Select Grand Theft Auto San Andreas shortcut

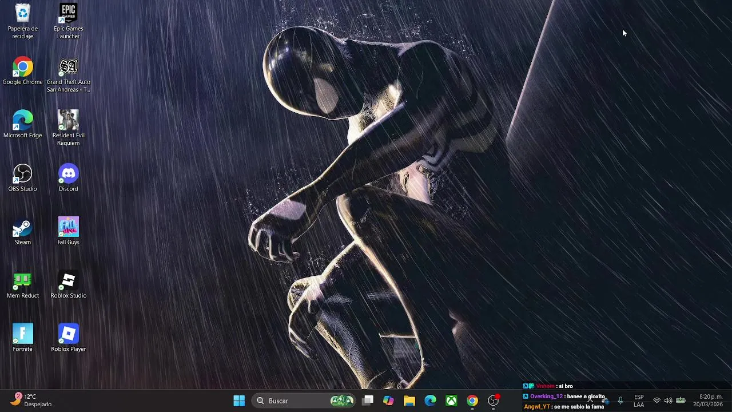(68, 76)
